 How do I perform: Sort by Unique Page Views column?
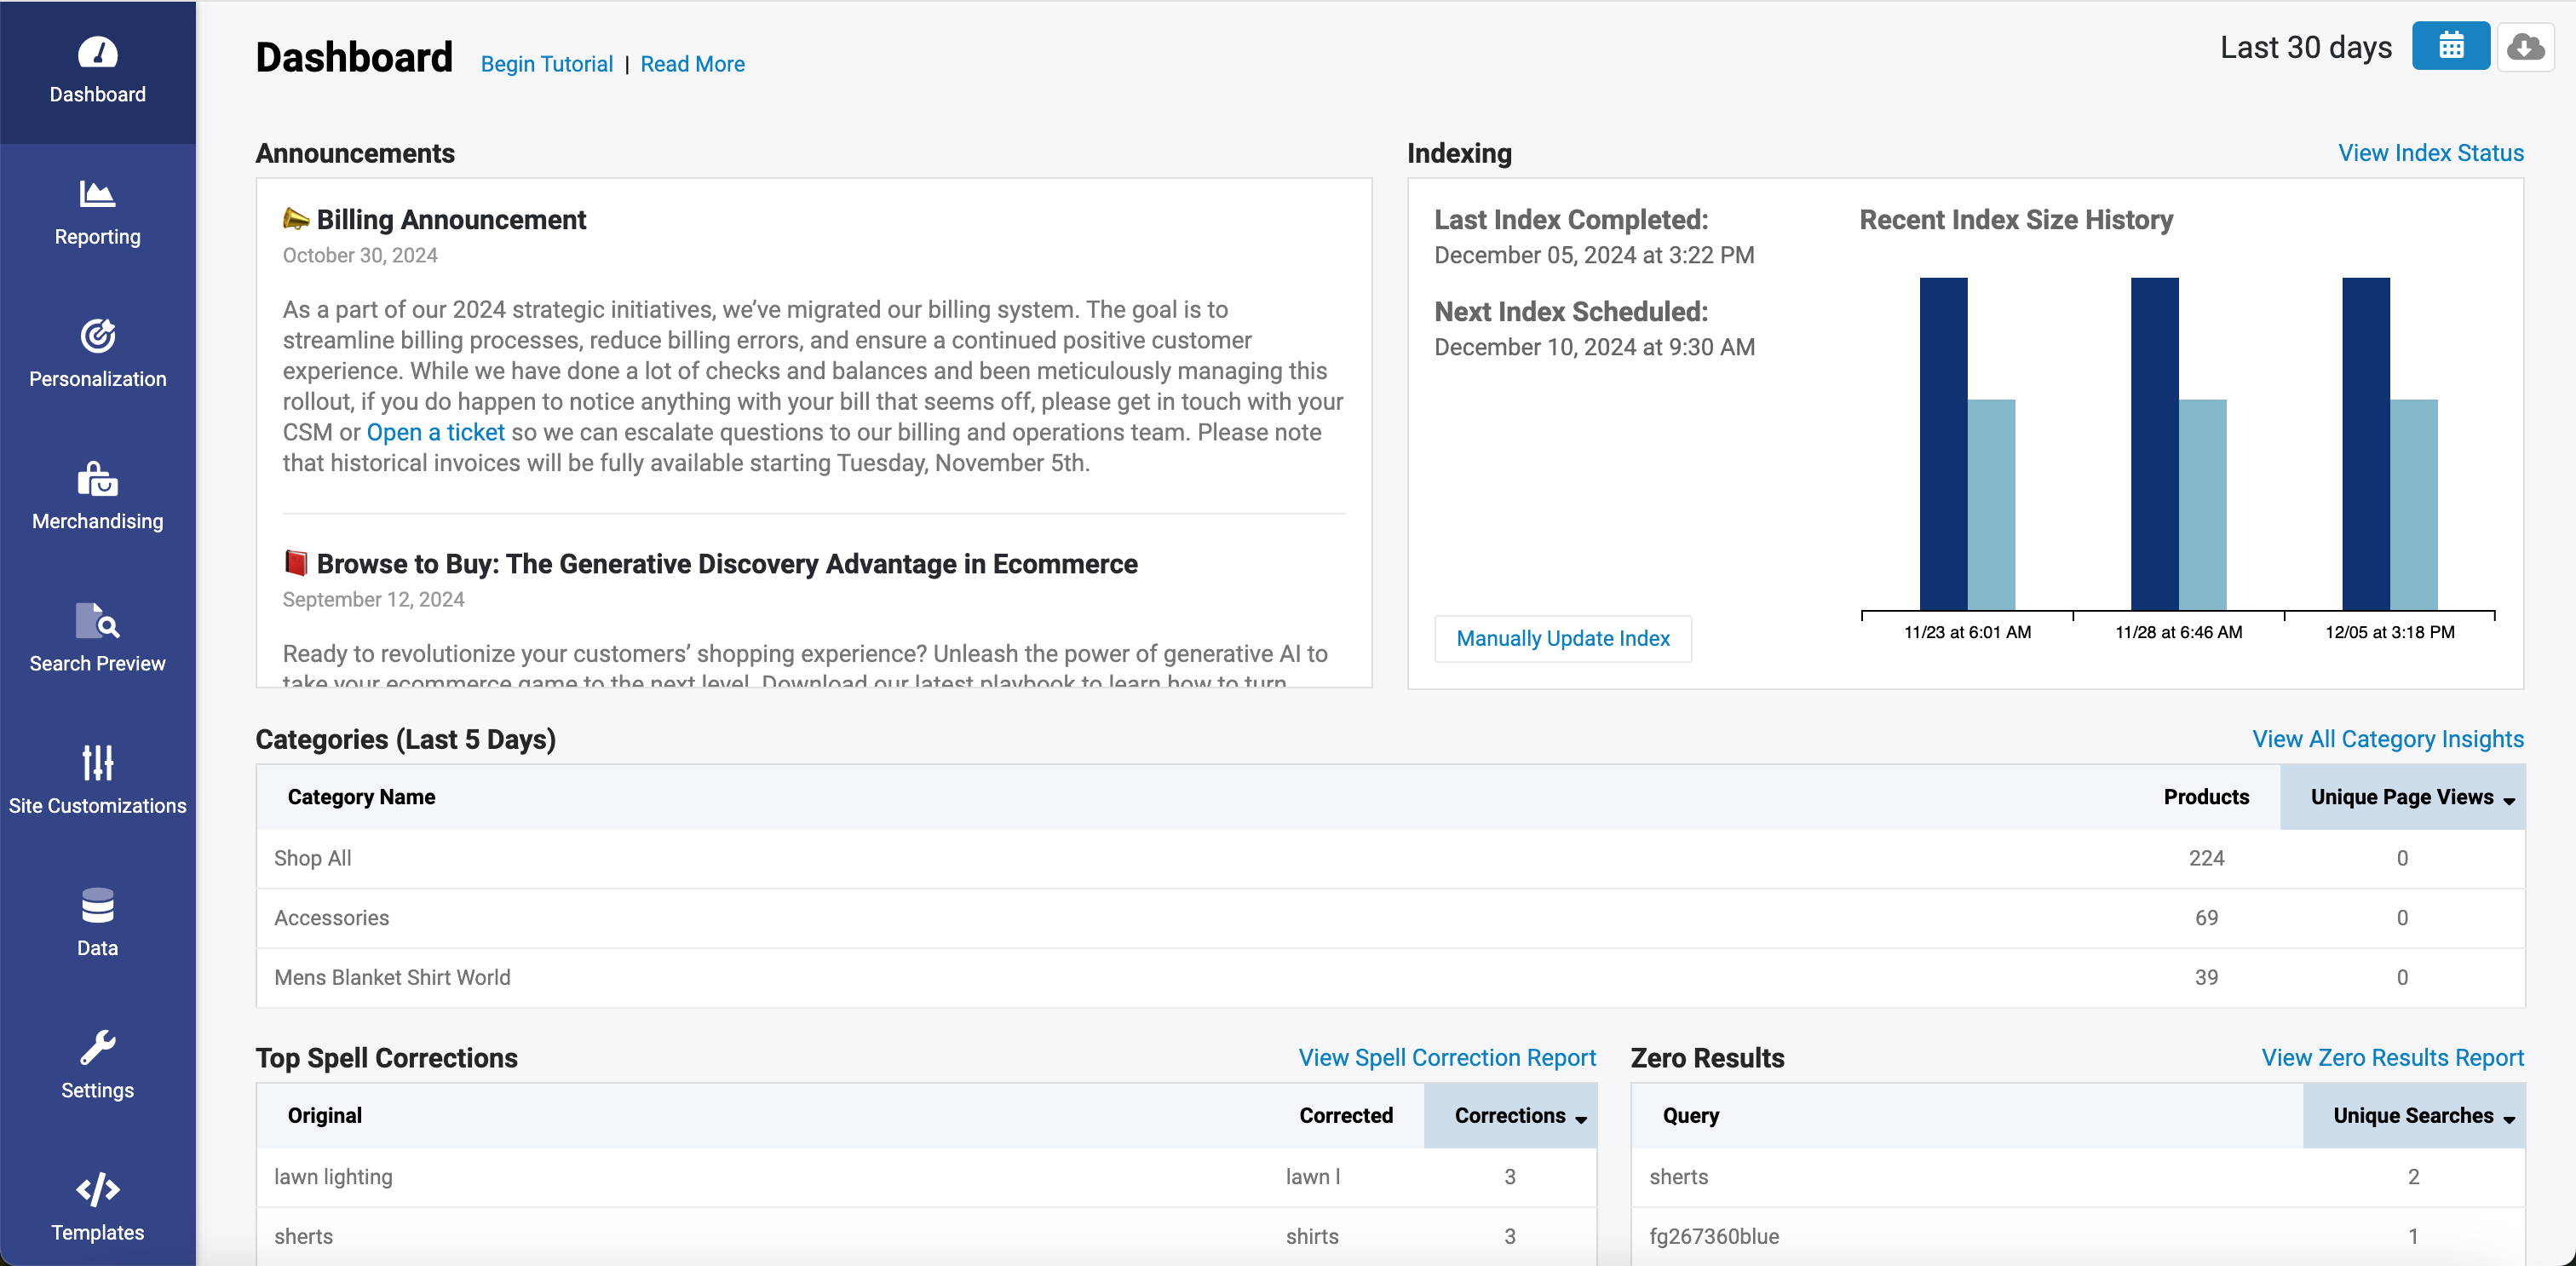click(2401, 797)
